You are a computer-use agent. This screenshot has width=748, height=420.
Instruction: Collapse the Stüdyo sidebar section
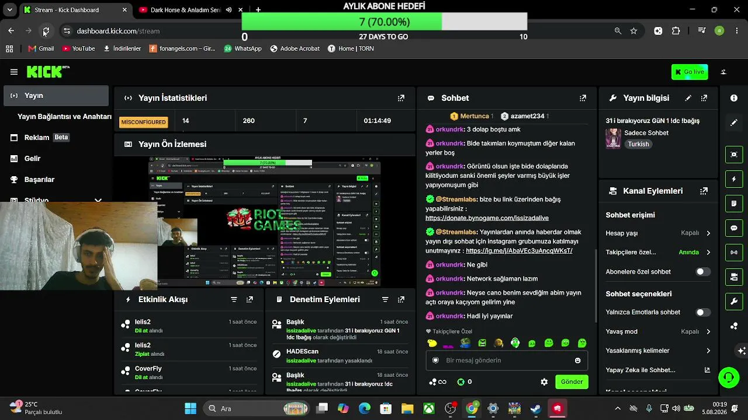coord(98,200)
